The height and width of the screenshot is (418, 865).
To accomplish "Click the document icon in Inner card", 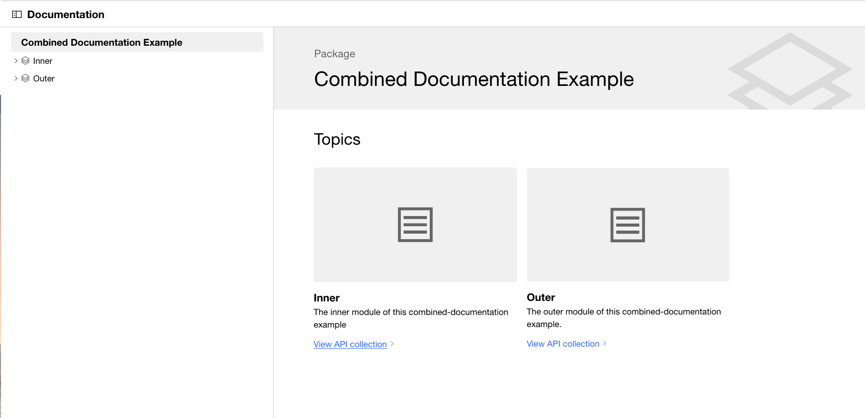I will [x=415, y=225].
